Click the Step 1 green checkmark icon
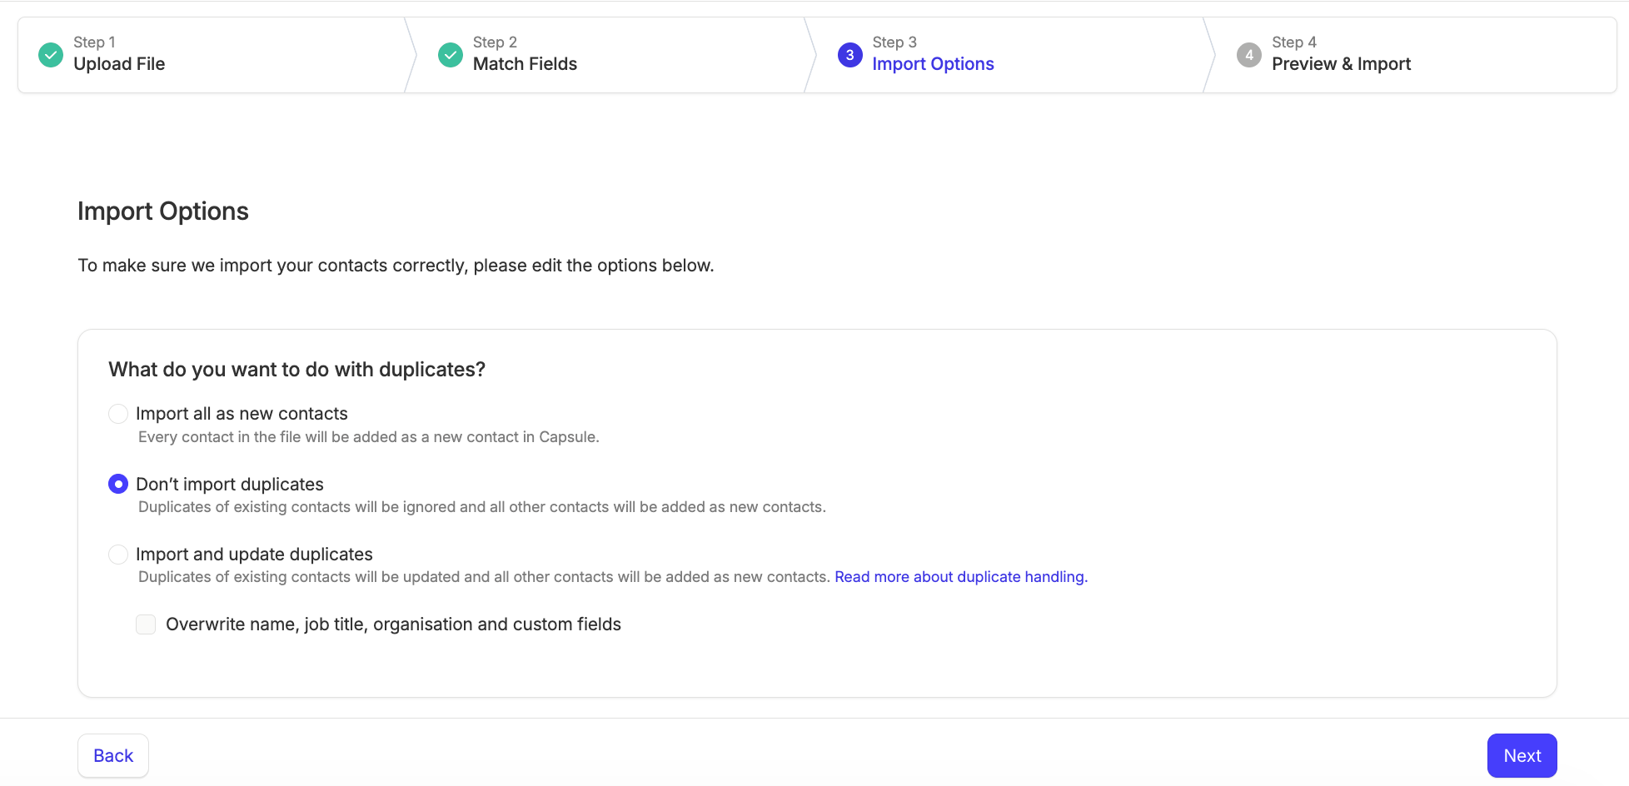The height and width of the screenshot is (786, 1629). pyautogui.click(x=51, y=55)
